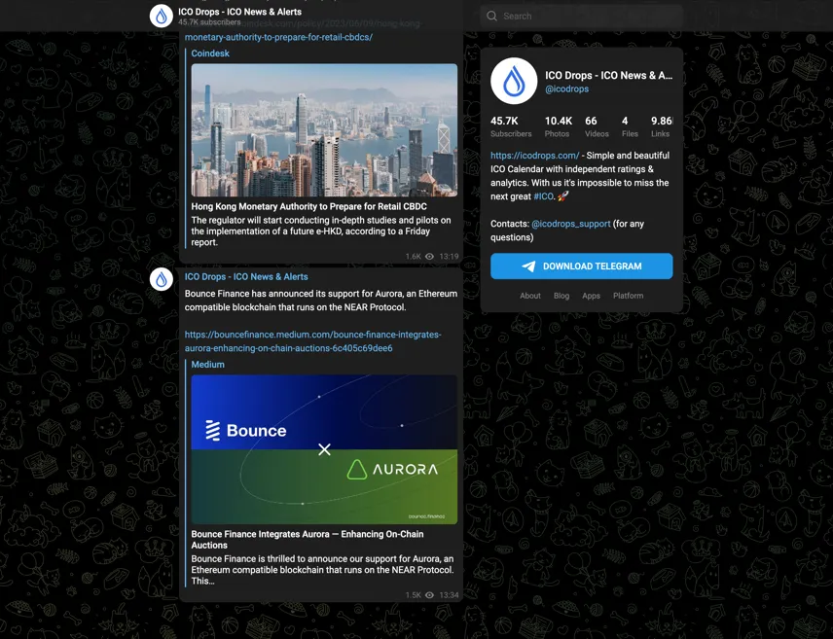This screenshot has height=639, width=833.
Task: Open the Bounce Finance Integrates Aurora headline
Action: [308, 540]
